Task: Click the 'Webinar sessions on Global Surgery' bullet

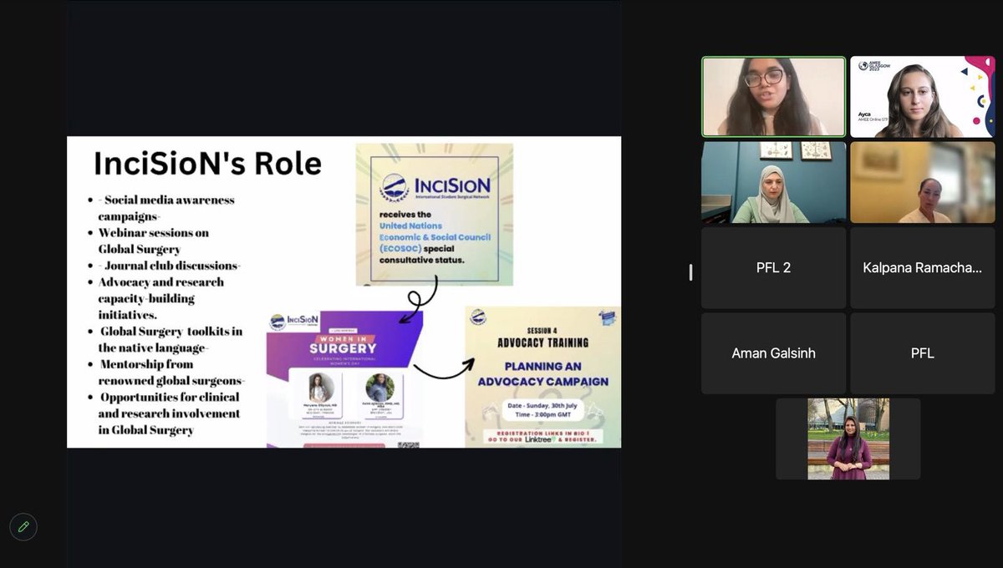Action: coord(153,241)
